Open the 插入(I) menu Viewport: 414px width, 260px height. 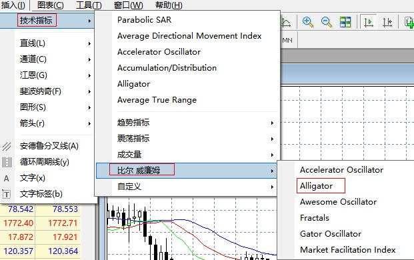(13, 5)
